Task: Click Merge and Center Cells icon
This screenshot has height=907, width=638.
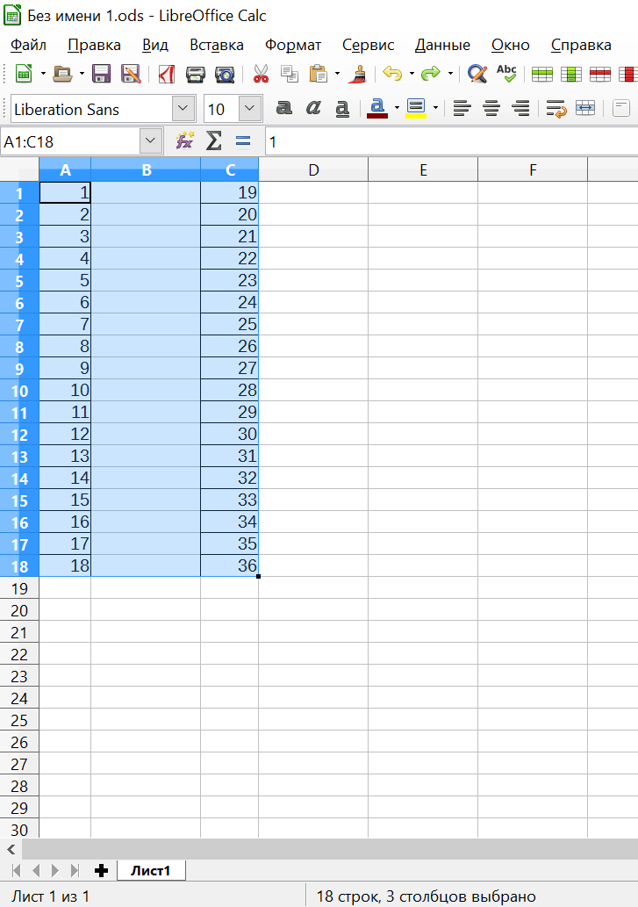Action: click(x=584, y=108)
